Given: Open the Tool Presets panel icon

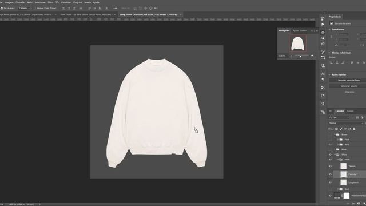Looking at the screenshot, I should 323,88.
